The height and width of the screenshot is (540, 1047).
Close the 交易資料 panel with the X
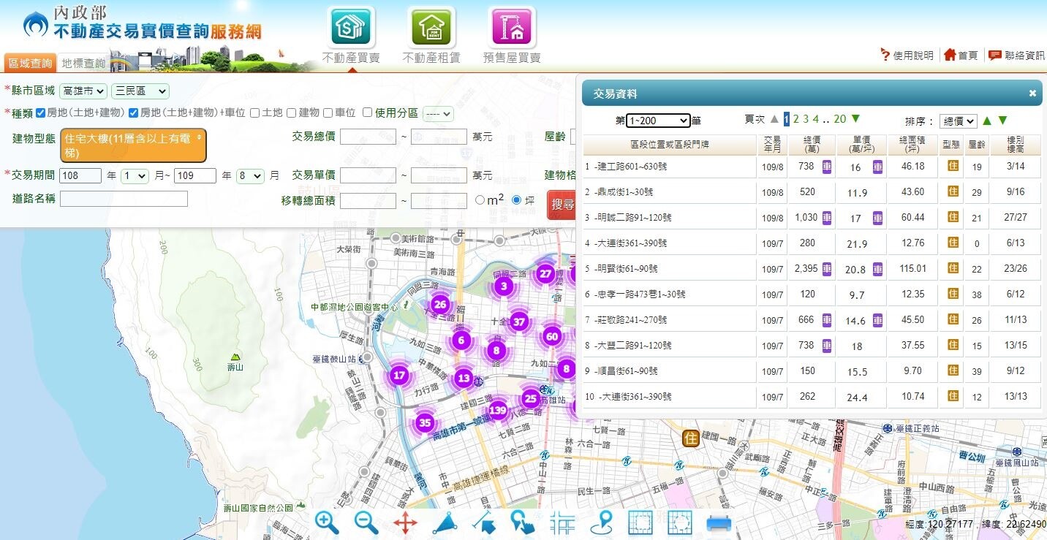[x=1032, y=94]
